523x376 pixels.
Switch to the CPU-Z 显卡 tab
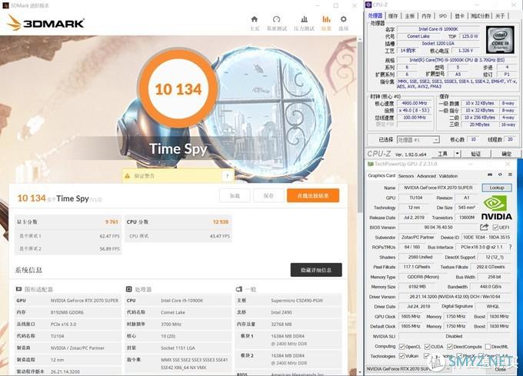point(460,15)
